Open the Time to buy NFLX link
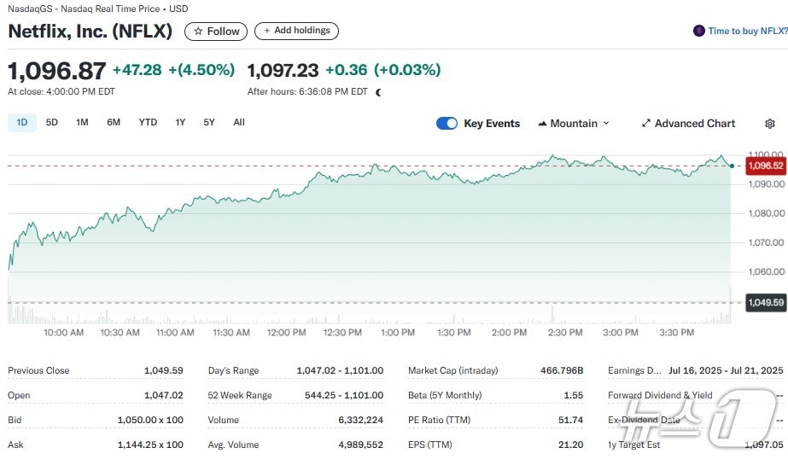Viewport: 788px width, 459px height. pyautogui.click(x=747, y=31)
